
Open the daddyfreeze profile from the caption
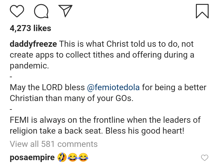tap(33, 44)
